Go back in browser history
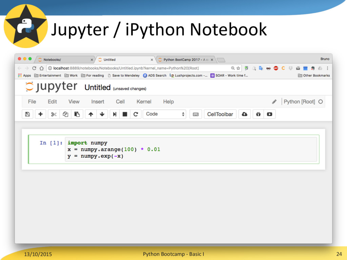 tap(19, 68)
